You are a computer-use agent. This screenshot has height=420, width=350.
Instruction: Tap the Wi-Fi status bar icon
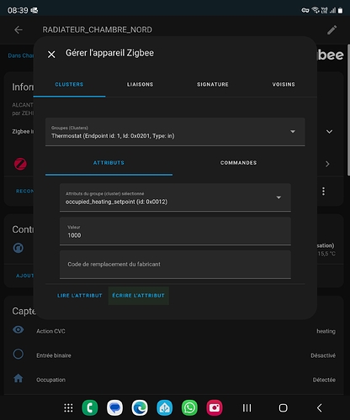click(316, 10)
